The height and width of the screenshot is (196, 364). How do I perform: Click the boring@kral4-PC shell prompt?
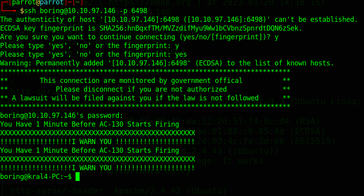pos(36,177)
